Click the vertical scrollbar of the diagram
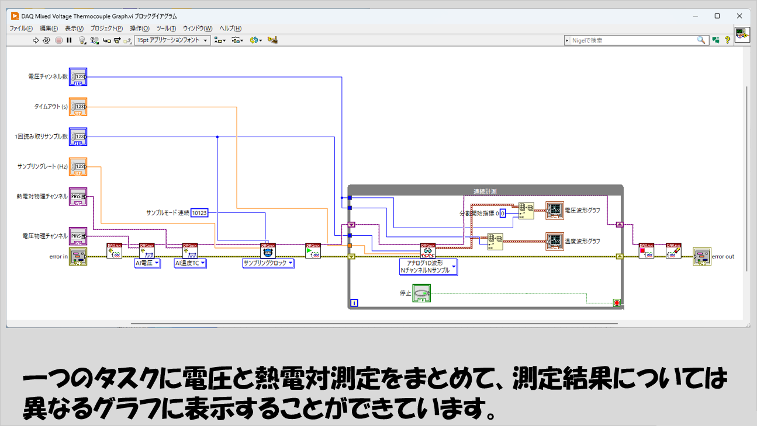The image size is (757, 426). (x=746, y=180)
